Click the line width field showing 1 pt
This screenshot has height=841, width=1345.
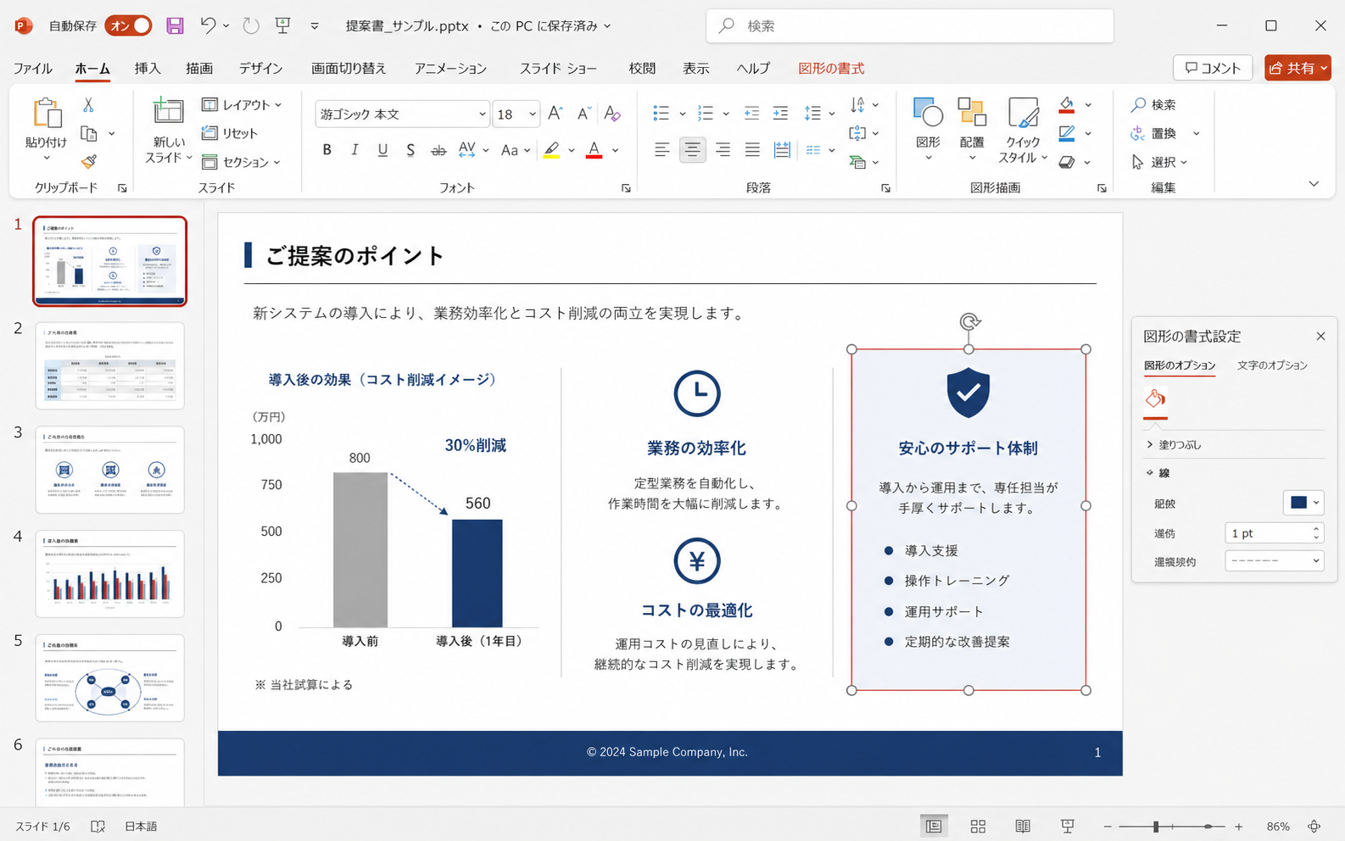pyautogui.click(x=1274, y=532)
